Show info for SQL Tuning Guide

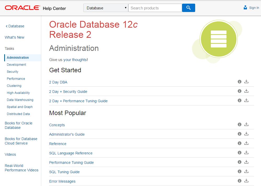[x=240, y=171]
